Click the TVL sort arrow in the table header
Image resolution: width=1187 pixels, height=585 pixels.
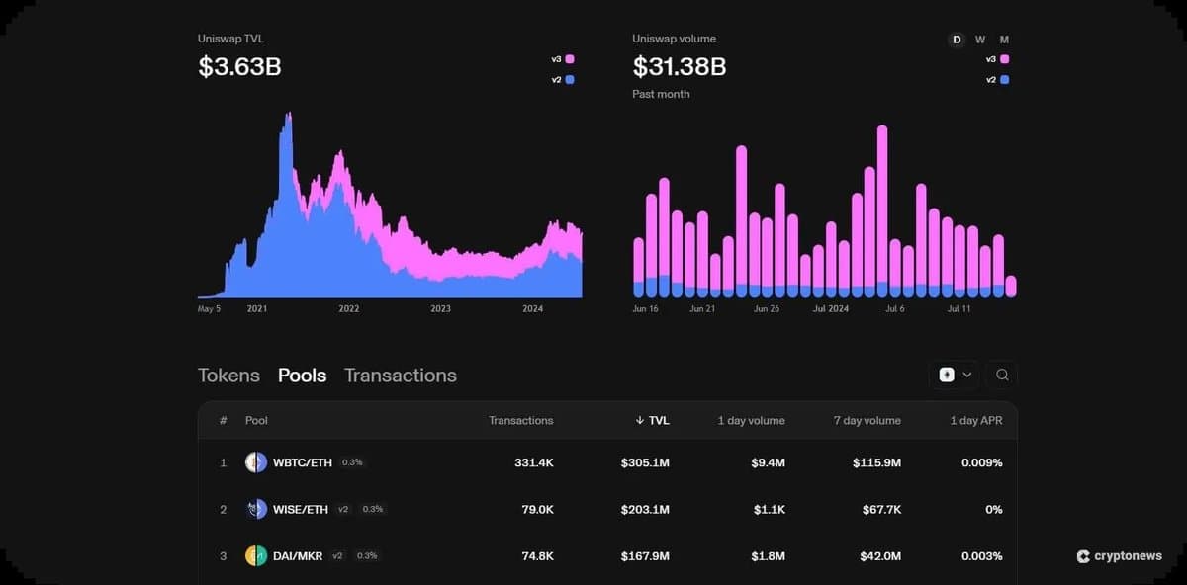[x=641, y=420]
